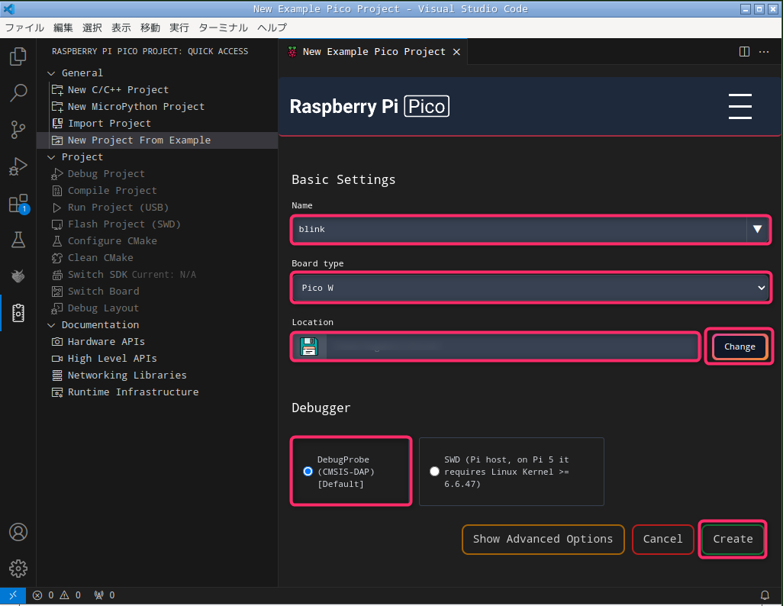
Task: Open the Manage gear icon
Action: point(18,569)
